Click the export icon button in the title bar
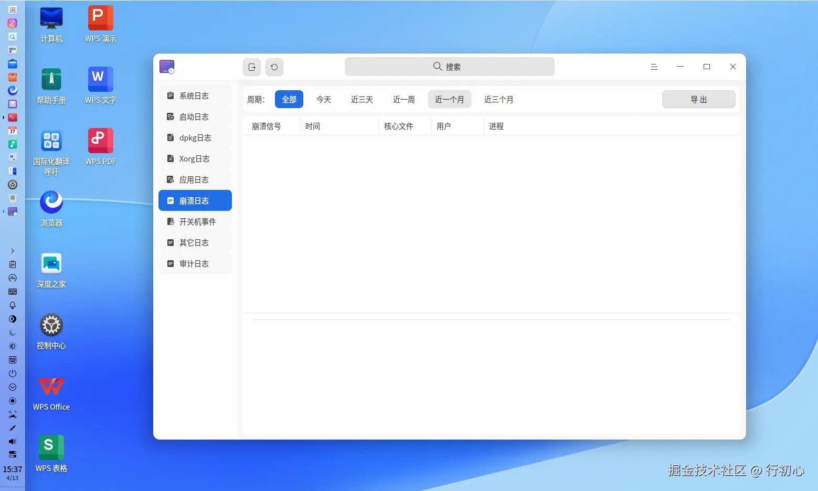The width and height of the screenshot is (818, 491). pos(252,67)
